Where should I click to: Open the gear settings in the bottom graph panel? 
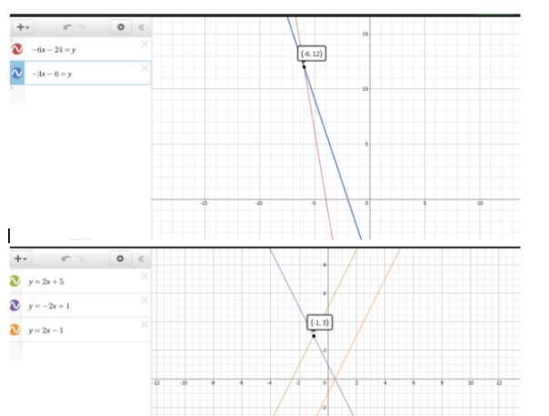point(122,259)
